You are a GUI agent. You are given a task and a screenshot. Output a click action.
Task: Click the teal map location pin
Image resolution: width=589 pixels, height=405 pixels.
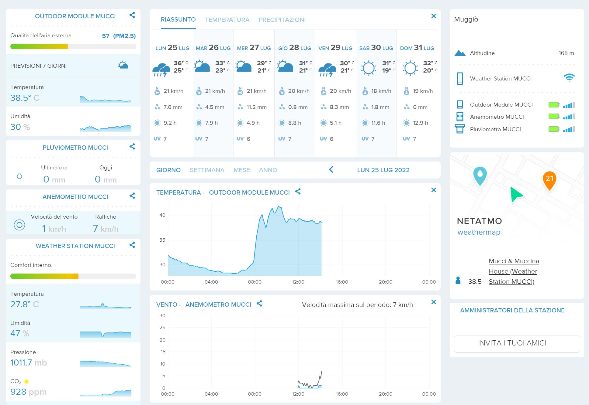pyautogui.click(x=480, y=176)
